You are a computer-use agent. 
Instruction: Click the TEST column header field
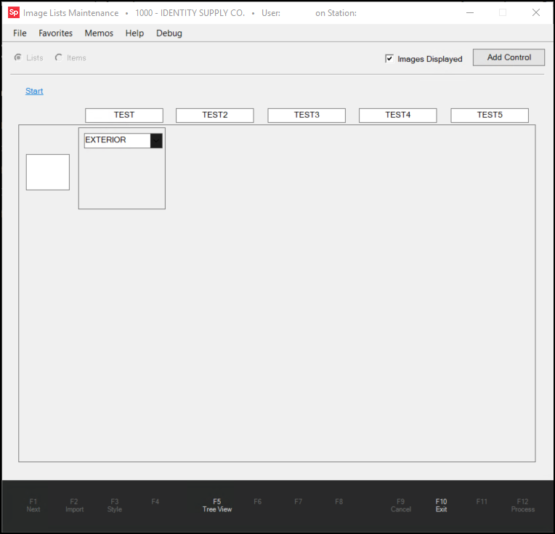(x=124, y=116)
